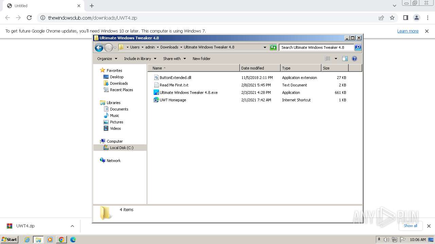Open recent pages dropdown arrow in Explorer

click(x=115, y=48)
